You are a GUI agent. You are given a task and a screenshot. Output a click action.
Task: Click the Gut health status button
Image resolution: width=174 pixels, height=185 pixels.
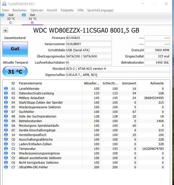pyautogui.click(x=15, y=49)
